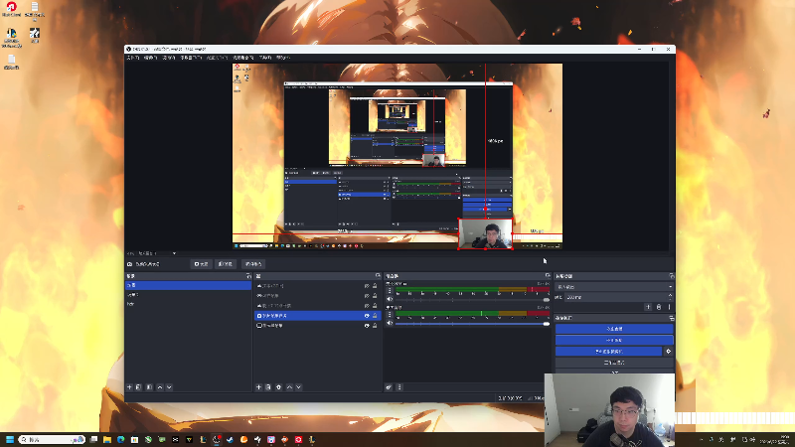Screen dimensions: 795x447
Task: Show the third source row using its eye icon
Action: [x=367, y=306]
